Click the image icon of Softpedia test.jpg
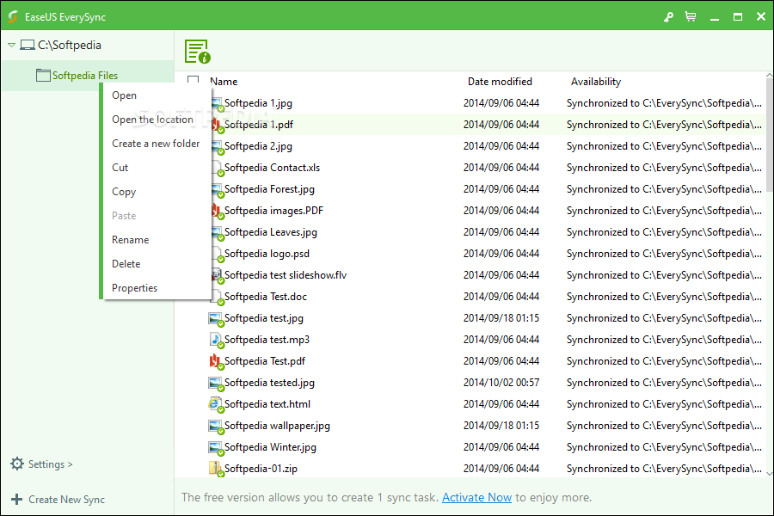 [215, 318]
